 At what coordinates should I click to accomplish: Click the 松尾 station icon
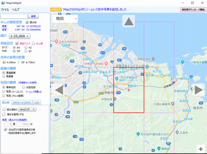pos(185,119)
